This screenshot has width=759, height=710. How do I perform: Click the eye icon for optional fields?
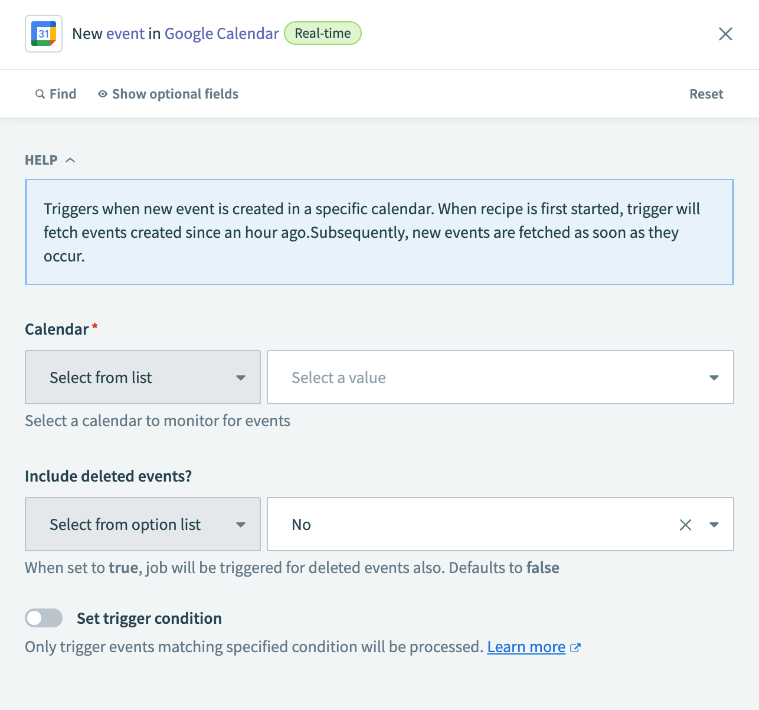coord(103,94)
